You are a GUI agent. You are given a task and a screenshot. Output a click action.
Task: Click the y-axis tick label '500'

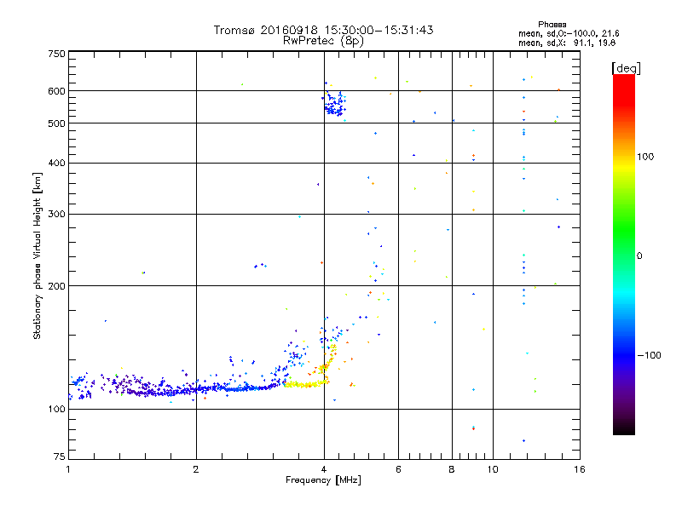(x=56, y=123)
